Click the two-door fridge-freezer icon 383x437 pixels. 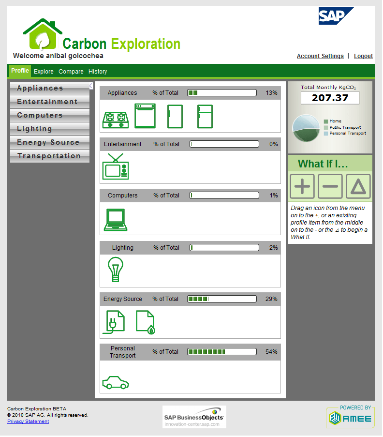(205, 117)
